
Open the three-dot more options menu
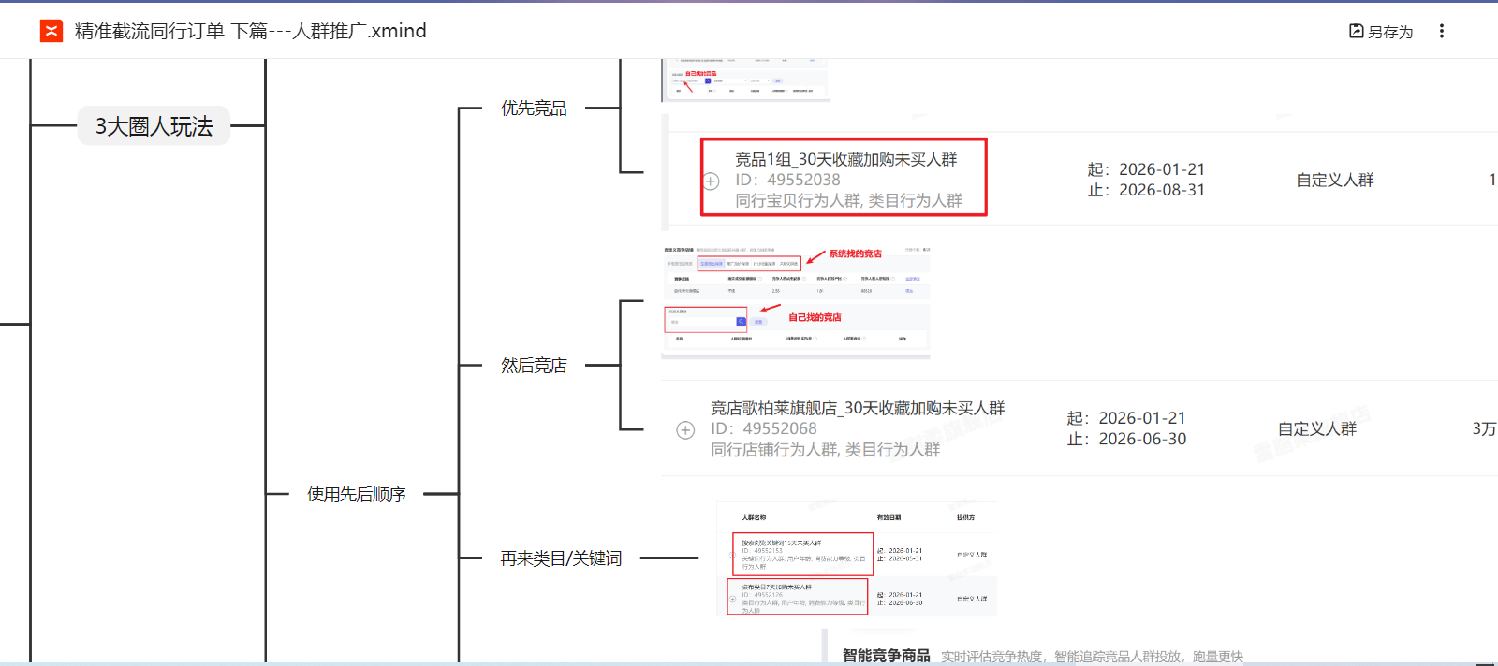click(x=1441, y=31)
